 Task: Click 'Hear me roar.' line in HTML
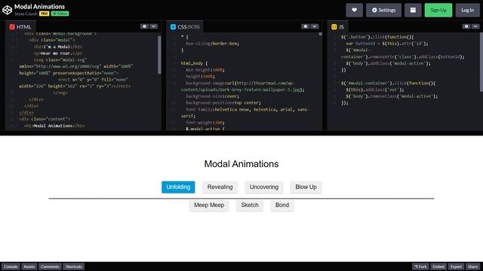(x=58, y=53)
